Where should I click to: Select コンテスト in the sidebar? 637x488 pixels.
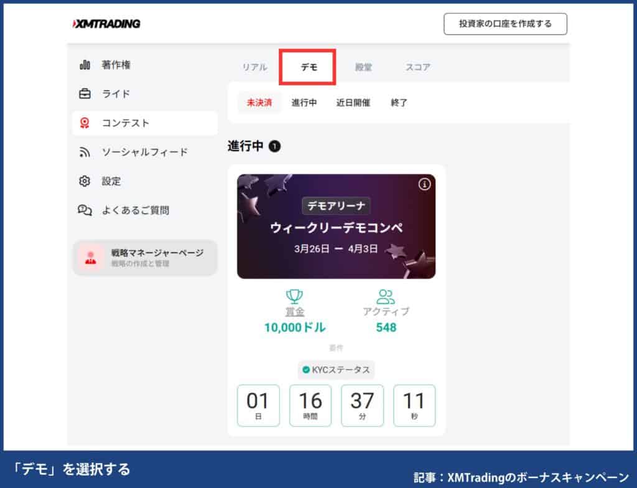tap(144, 123)
